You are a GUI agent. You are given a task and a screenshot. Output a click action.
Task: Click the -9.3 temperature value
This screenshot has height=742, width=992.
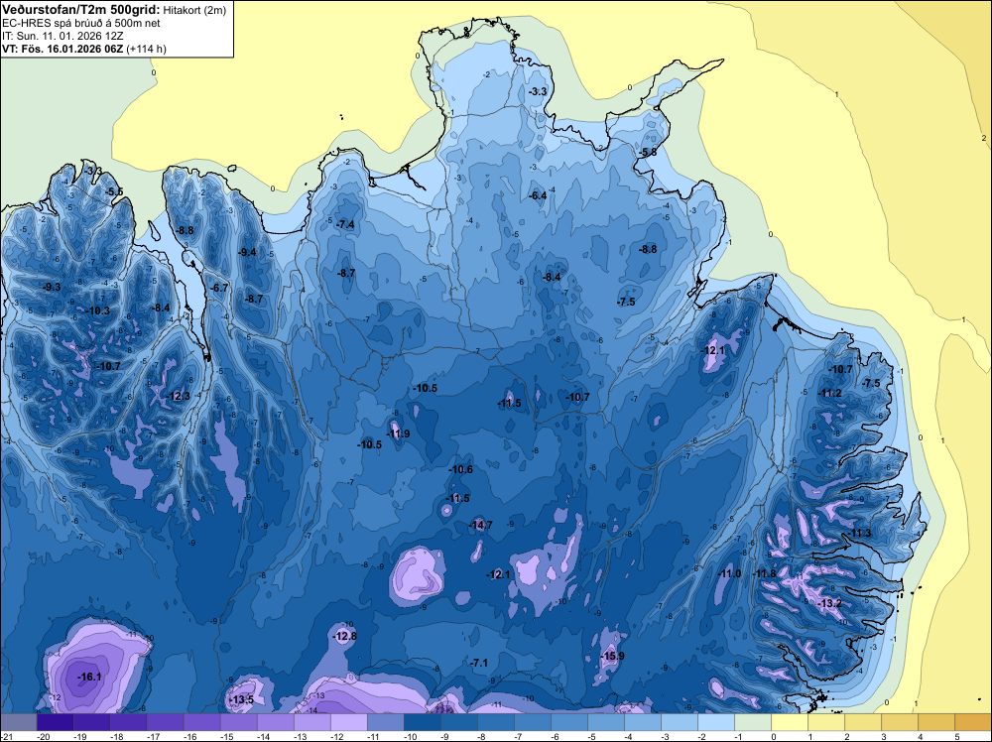click(x=52, y=288)
